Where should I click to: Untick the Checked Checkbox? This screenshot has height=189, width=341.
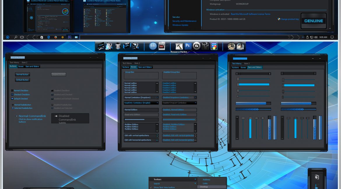tap(12, 94)
